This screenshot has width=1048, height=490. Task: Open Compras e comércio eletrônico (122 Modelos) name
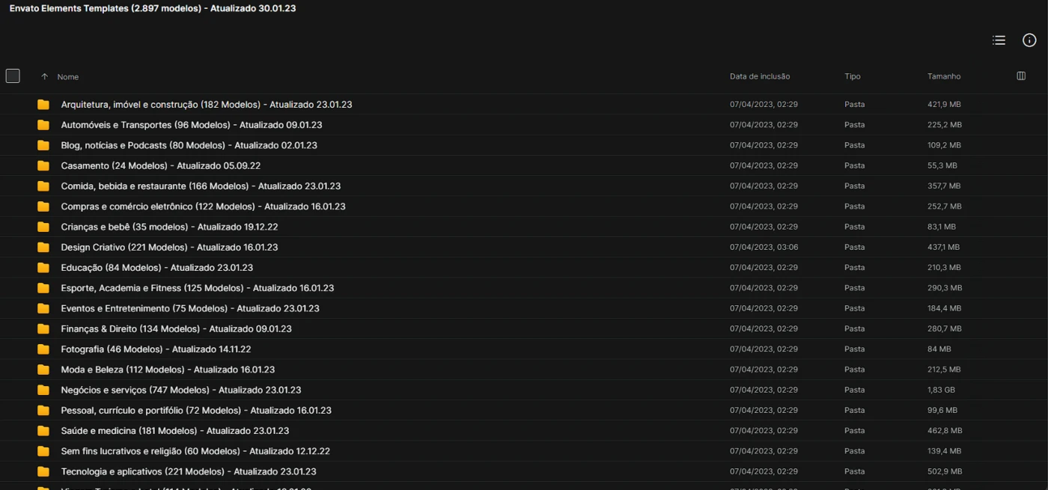(203, 206)
